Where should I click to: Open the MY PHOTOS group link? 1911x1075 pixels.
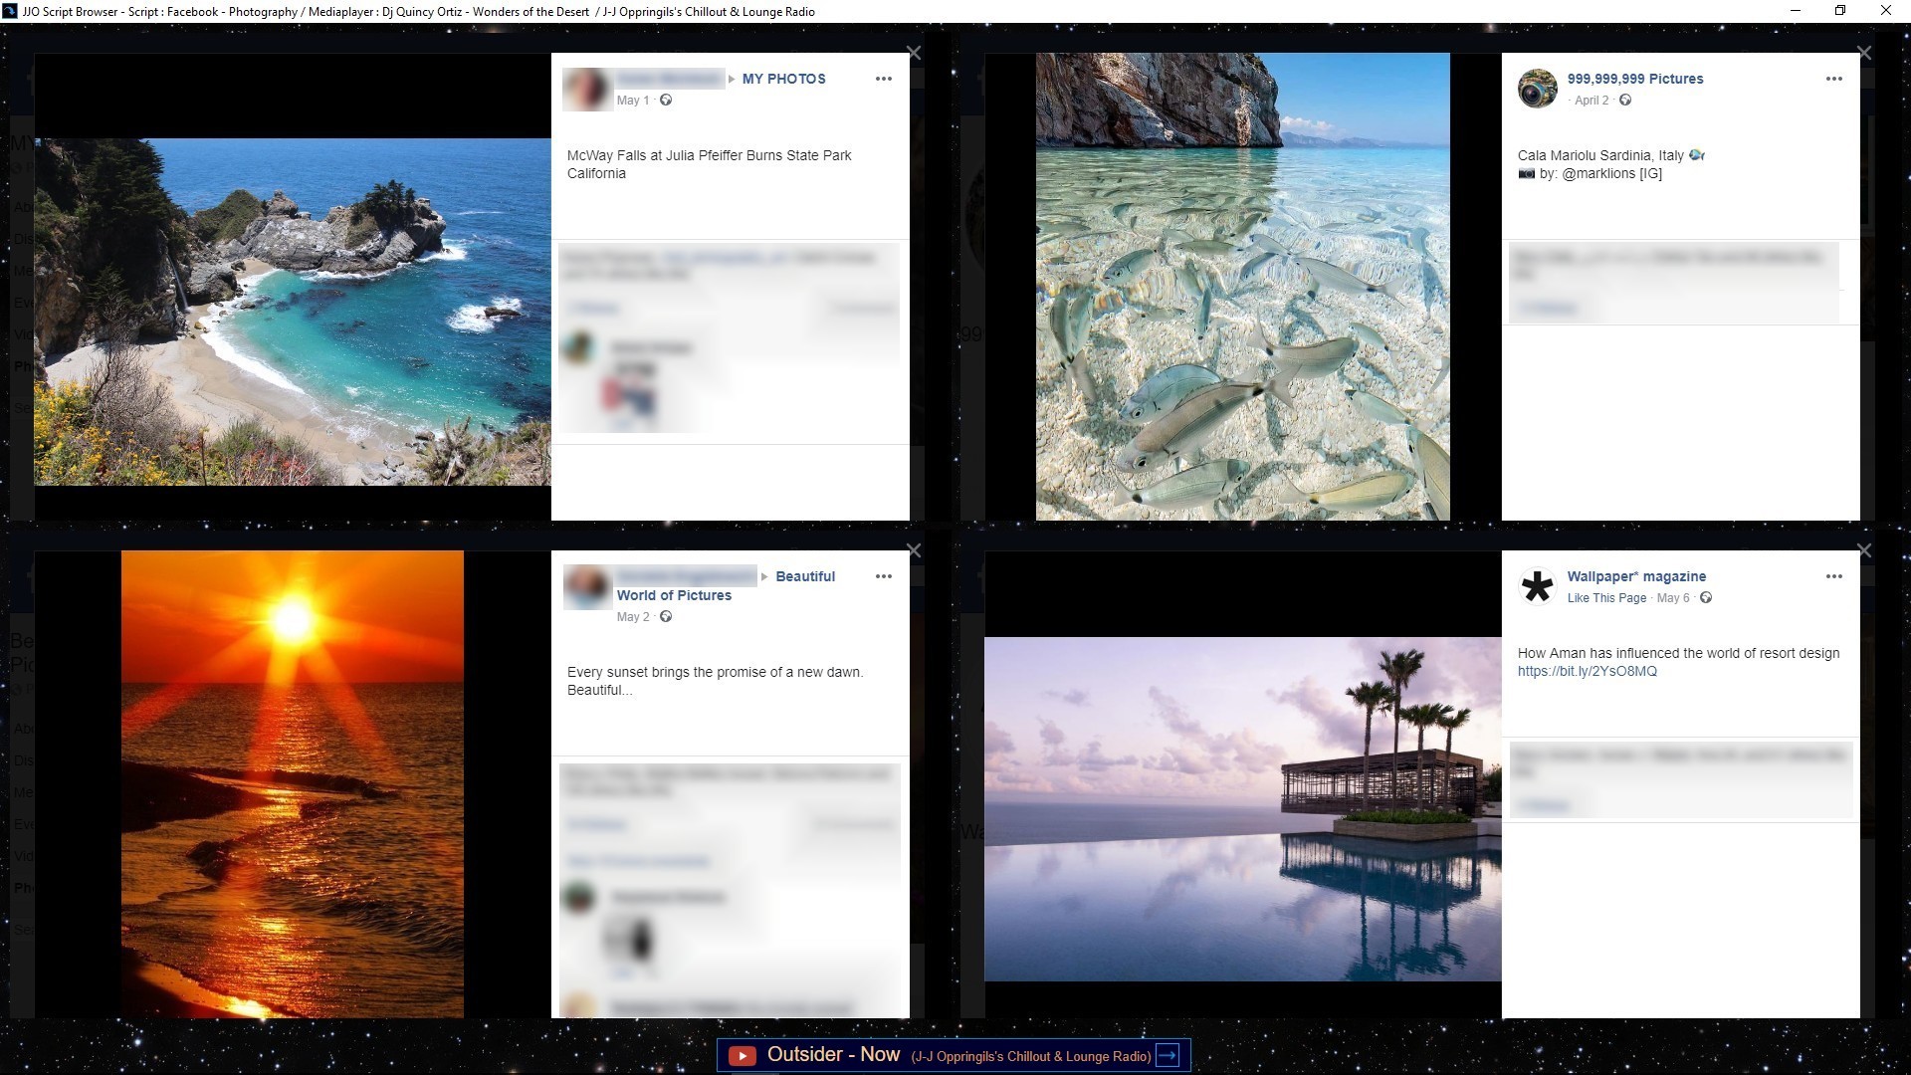click(783, 79)
